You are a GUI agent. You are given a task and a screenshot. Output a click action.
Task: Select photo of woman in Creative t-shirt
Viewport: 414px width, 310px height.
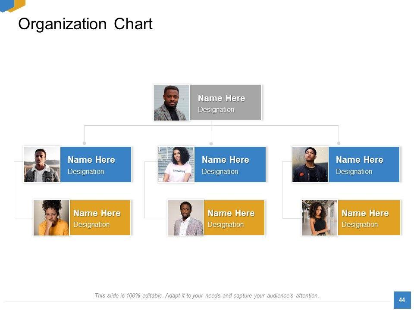(x=176, y=164)
